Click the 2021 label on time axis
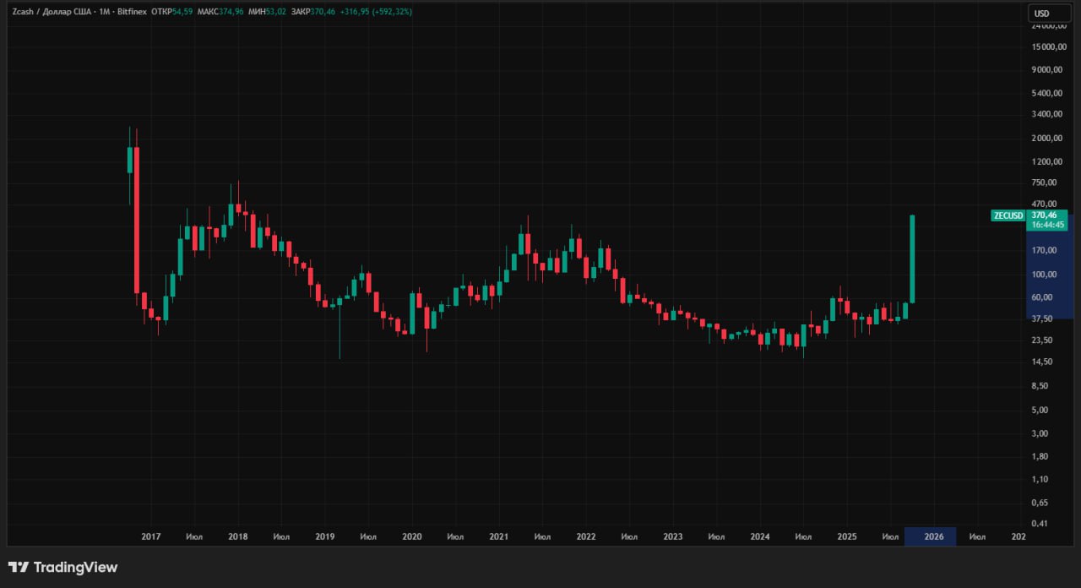 click(x=499, y=536)
